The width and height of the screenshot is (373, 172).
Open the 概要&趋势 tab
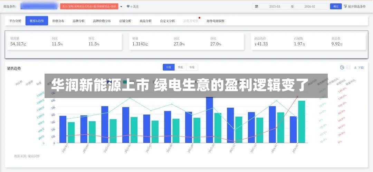(37, 21)
